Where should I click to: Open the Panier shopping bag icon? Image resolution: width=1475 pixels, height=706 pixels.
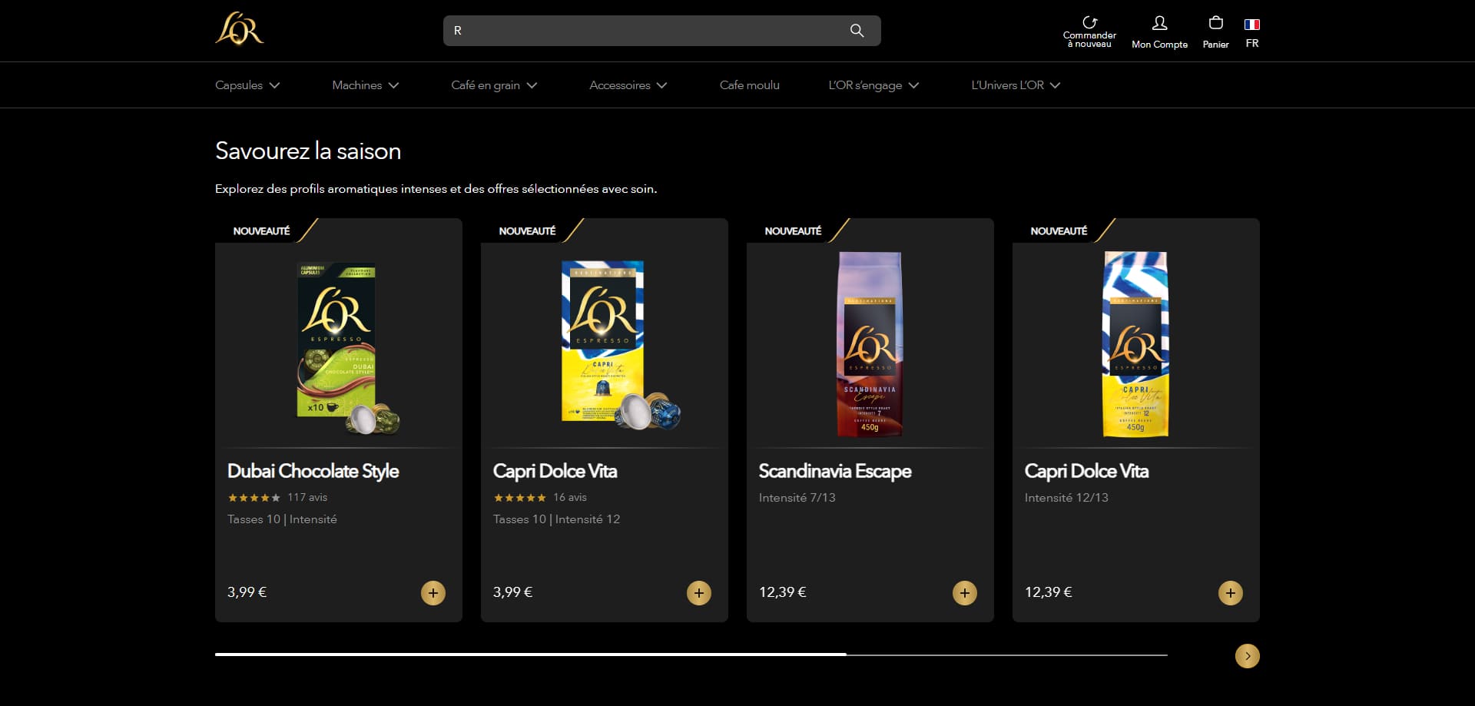point(1215,23)
